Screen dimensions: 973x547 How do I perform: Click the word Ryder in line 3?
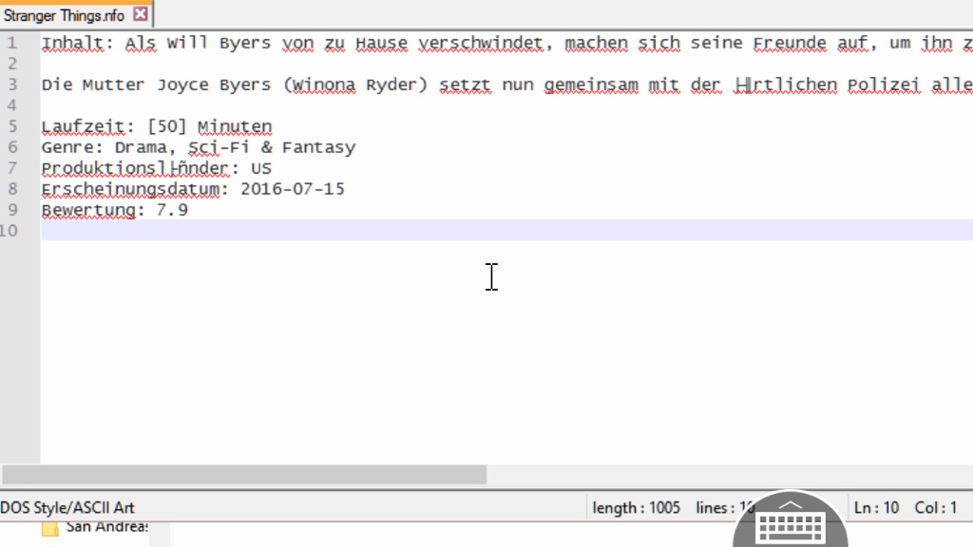391,85
